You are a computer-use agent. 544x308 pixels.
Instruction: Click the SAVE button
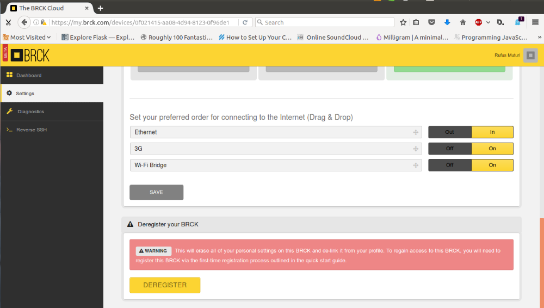[x=157, y=193]
